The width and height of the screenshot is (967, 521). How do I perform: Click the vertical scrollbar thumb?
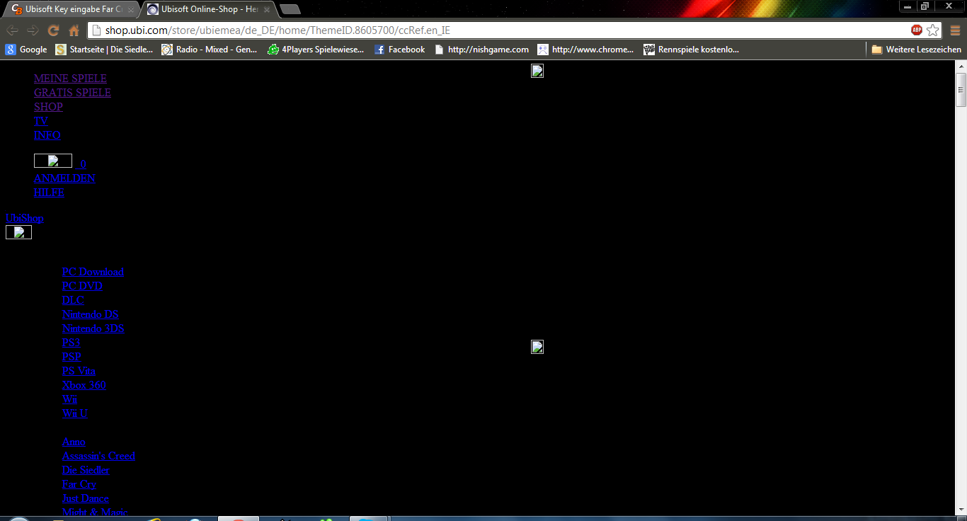pos(961,89)
